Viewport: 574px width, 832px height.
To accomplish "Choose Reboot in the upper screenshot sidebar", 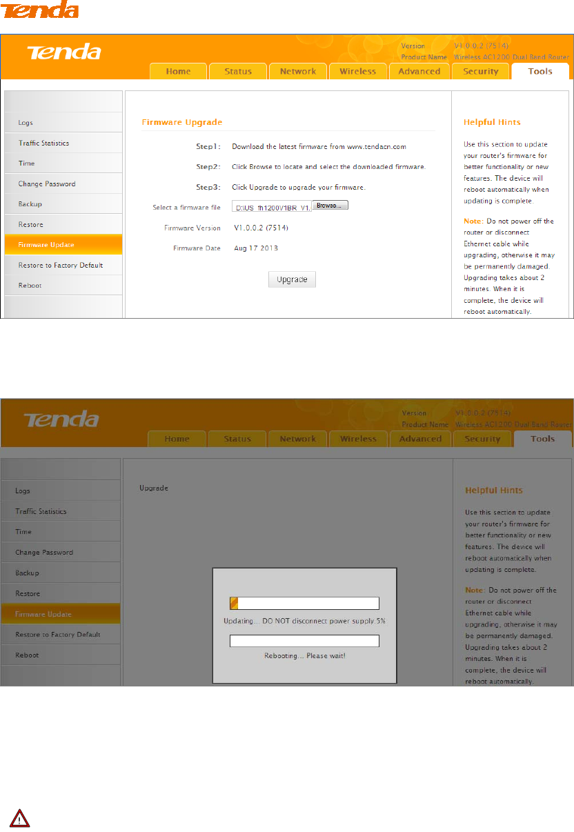I will (x=63, y=286).
